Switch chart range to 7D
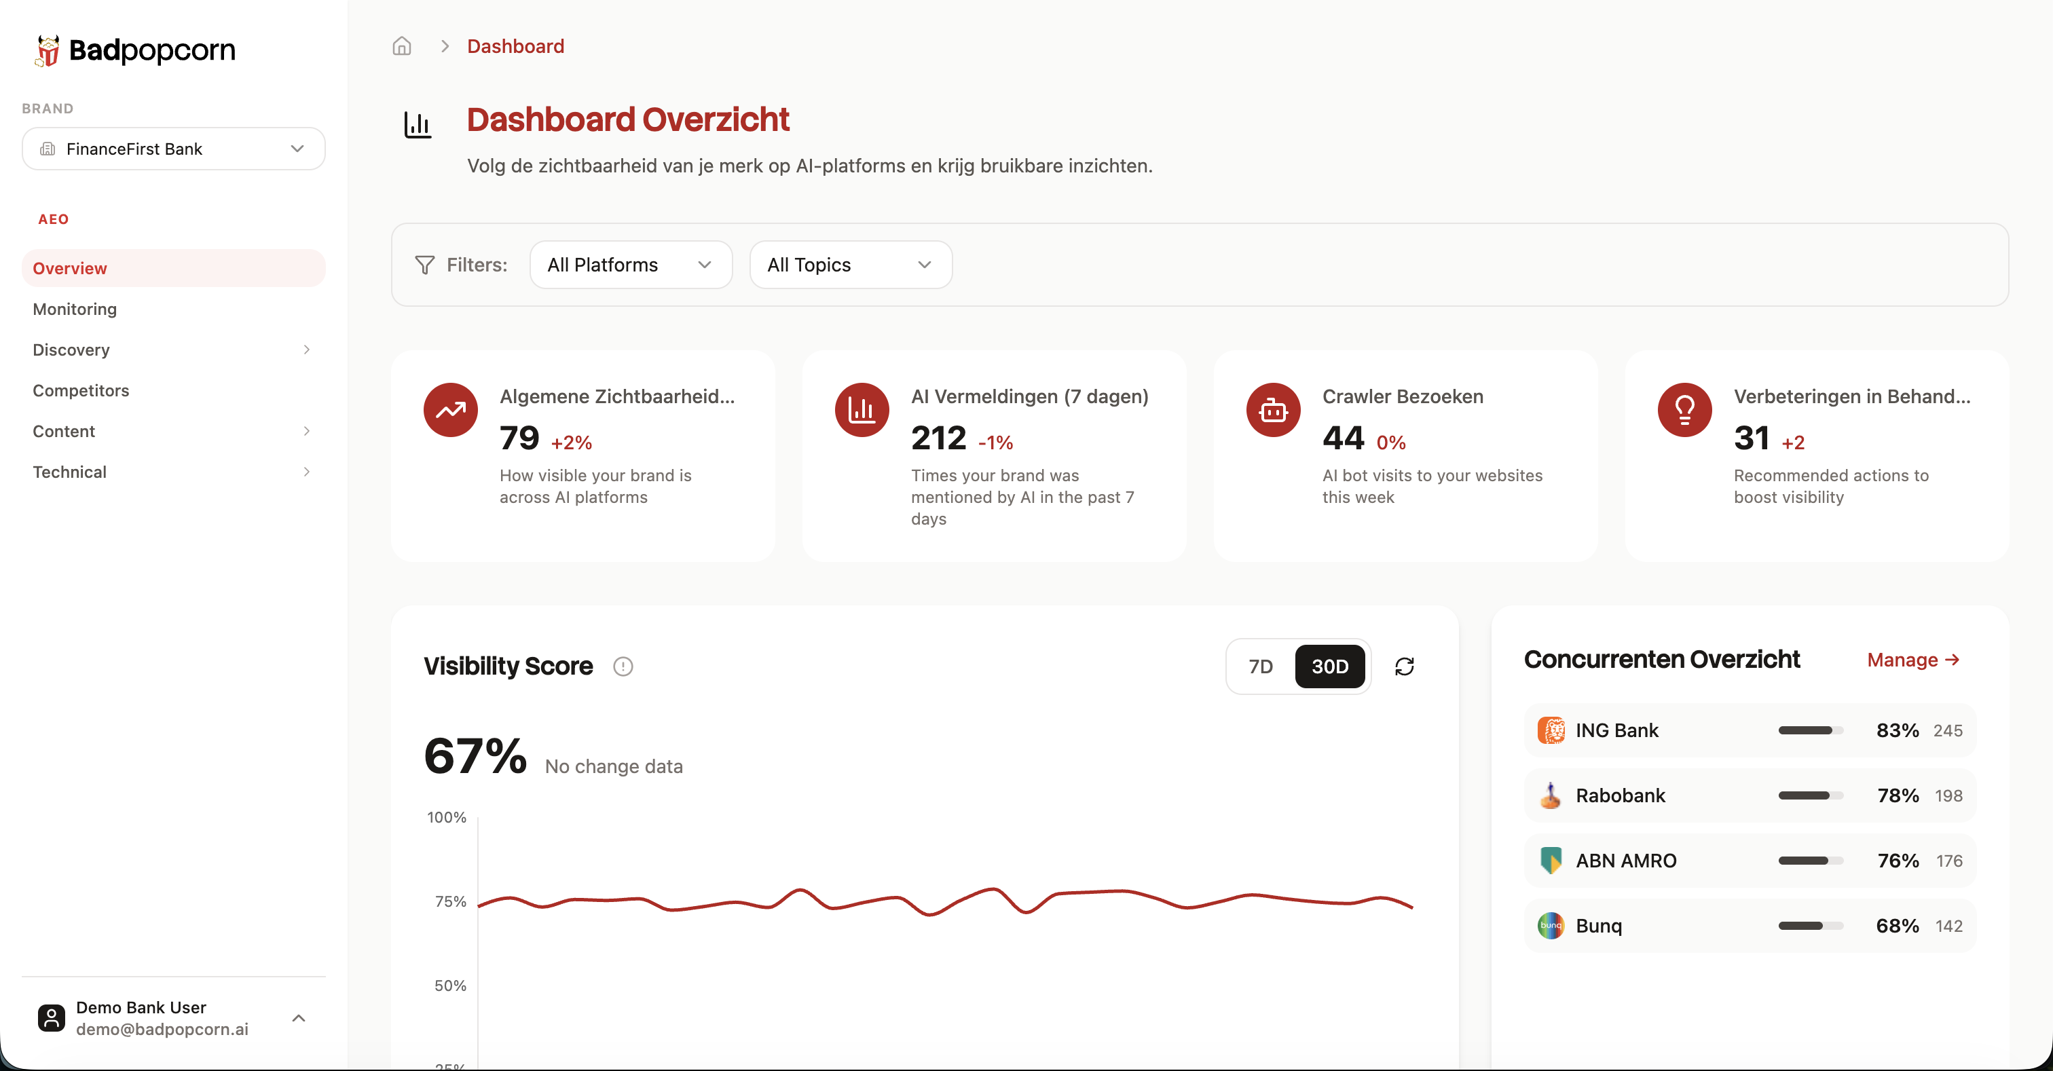 pyautogui.click(x=1260, y=666)
